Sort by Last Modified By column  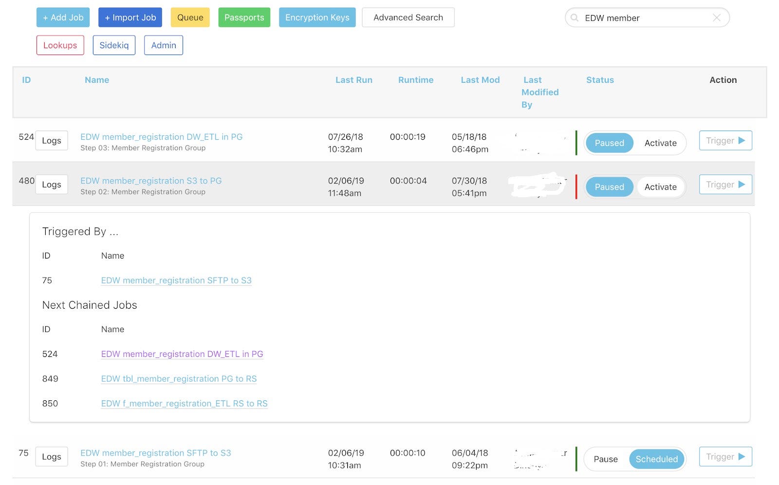(x=540, y=92)
